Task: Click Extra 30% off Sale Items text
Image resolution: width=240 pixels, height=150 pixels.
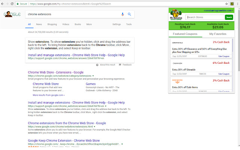Action: coord(185,87)
